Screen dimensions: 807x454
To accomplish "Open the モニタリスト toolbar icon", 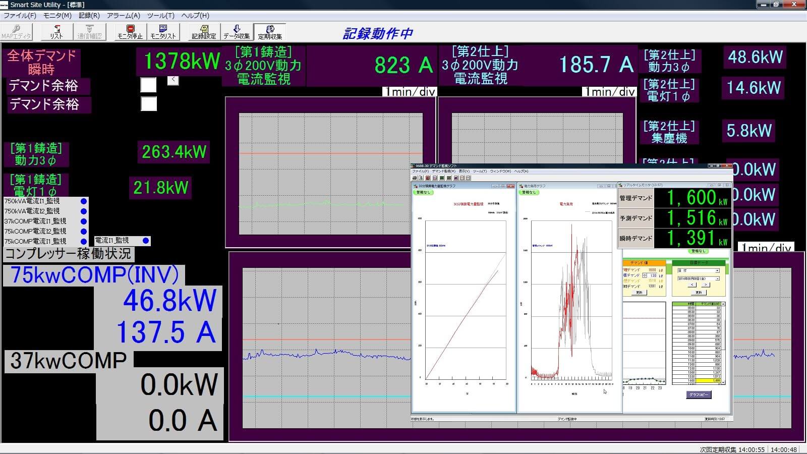I will (x=163, y=32).
